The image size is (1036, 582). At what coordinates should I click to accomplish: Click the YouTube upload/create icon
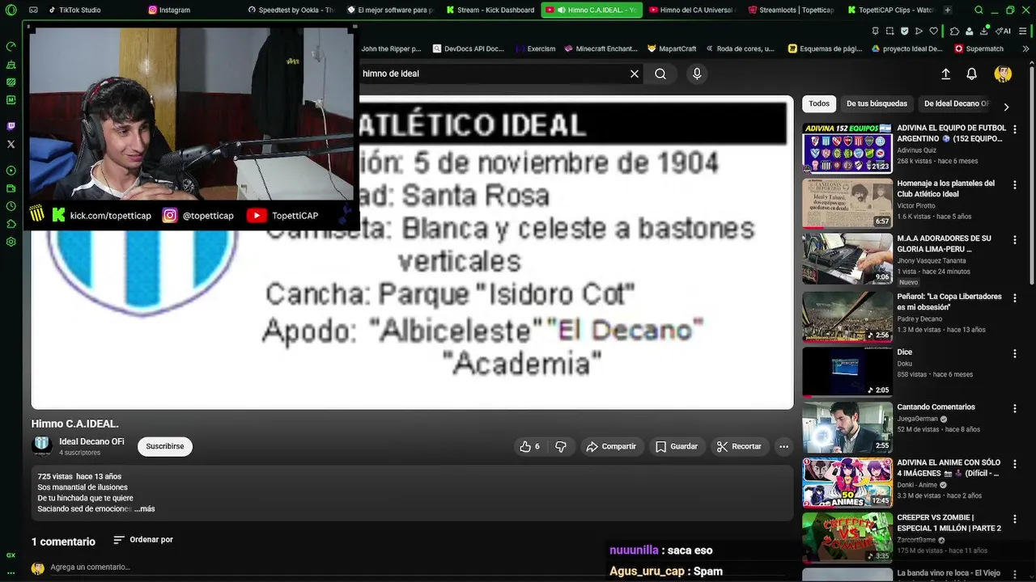[945, 74]
